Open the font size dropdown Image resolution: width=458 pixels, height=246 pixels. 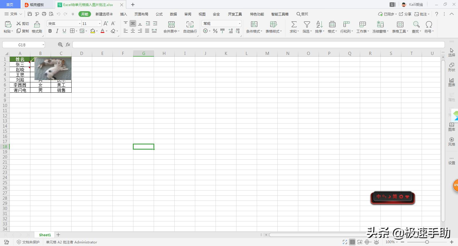click(x=100, y=24)
